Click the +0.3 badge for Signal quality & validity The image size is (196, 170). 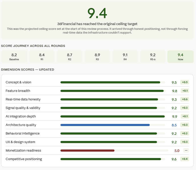click(185, 108)
